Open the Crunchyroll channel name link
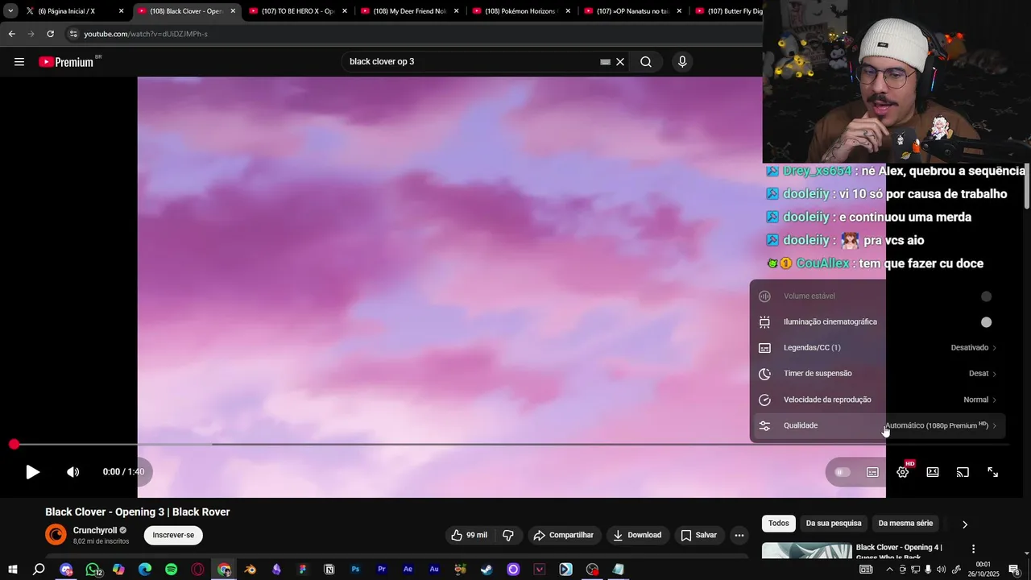Viewport: 1031px width, 580px height. (95, 530)
